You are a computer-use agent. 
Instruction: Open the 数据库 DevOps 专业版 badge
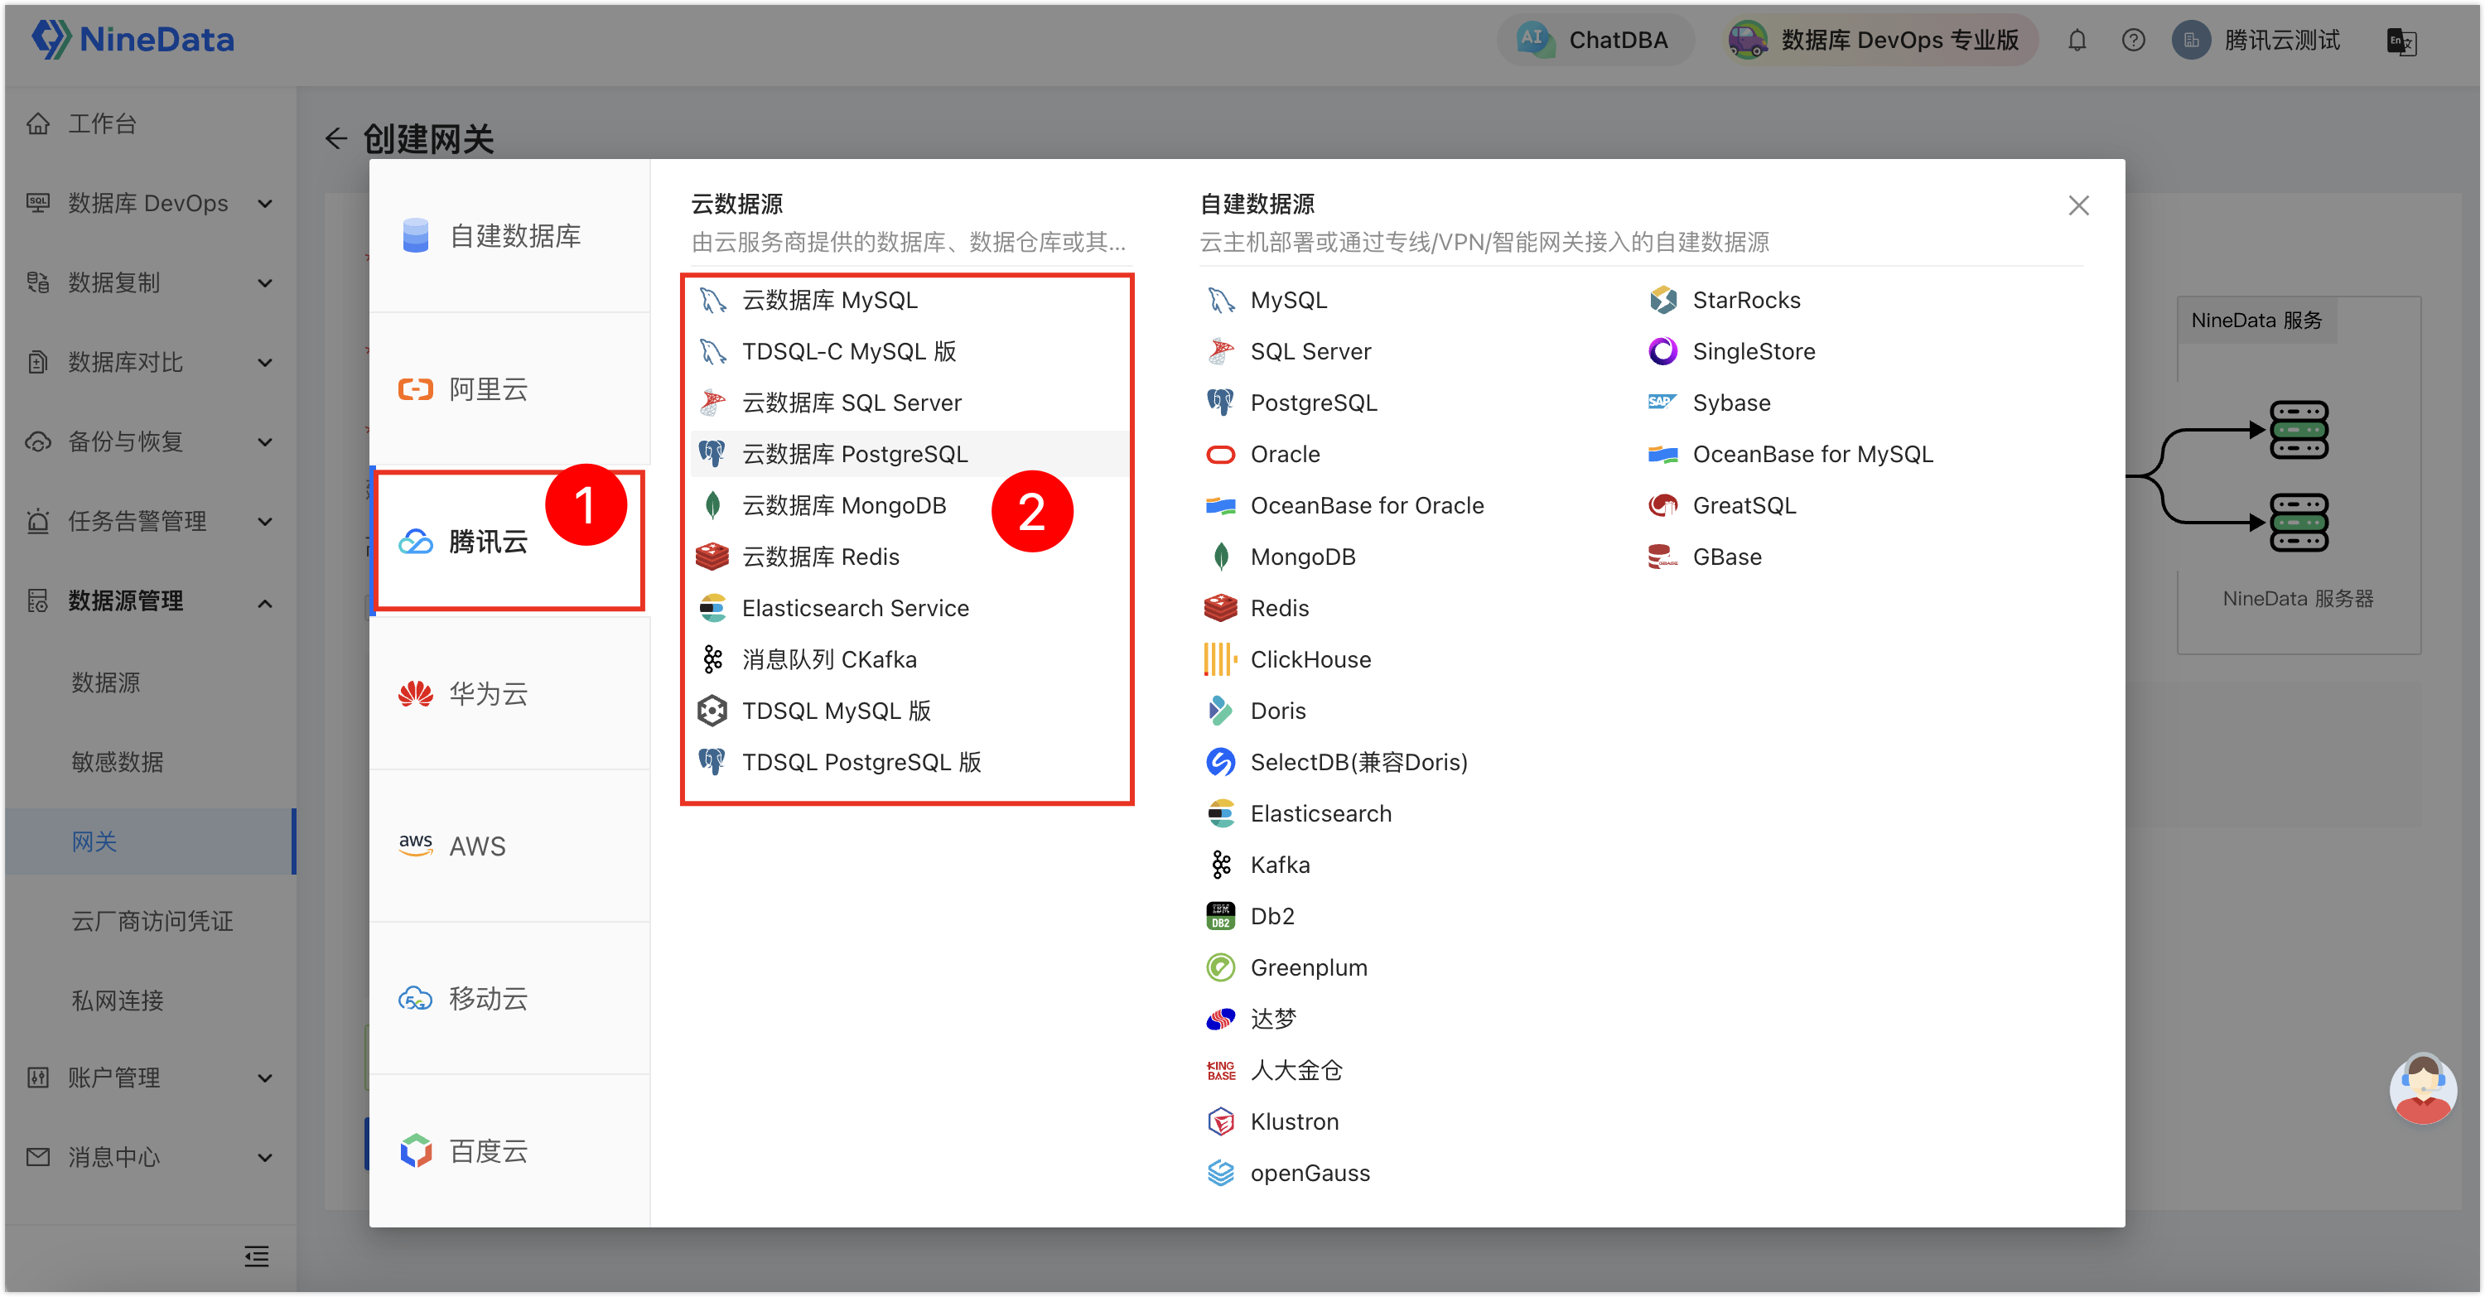[1879, 41]
